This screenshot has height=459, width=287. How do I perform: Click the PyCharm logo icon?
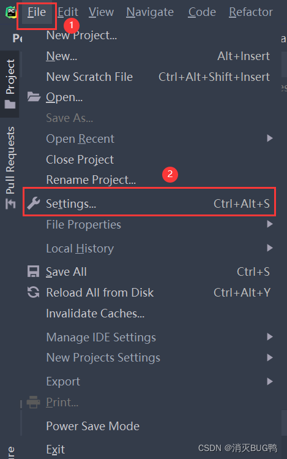[x=11, y=12]
